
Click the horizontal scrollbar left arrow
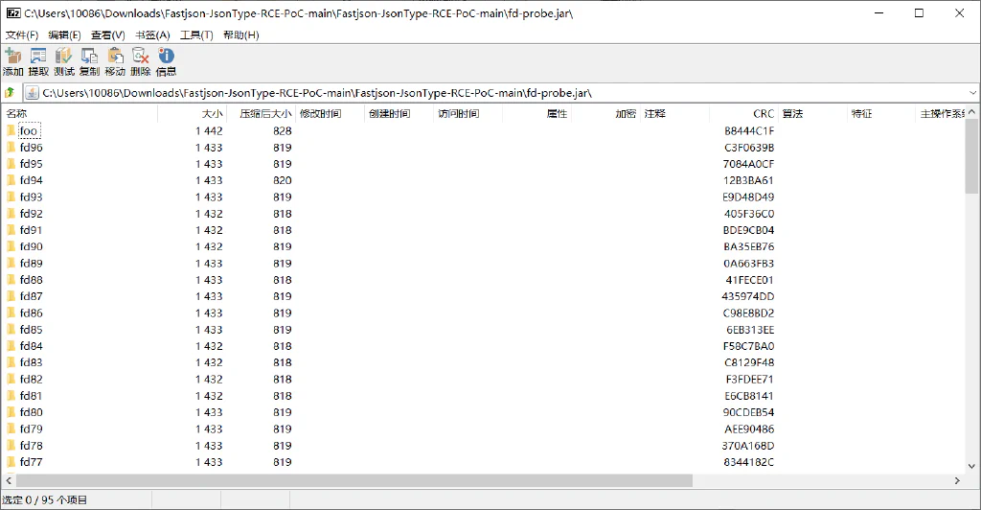[9, 480]
